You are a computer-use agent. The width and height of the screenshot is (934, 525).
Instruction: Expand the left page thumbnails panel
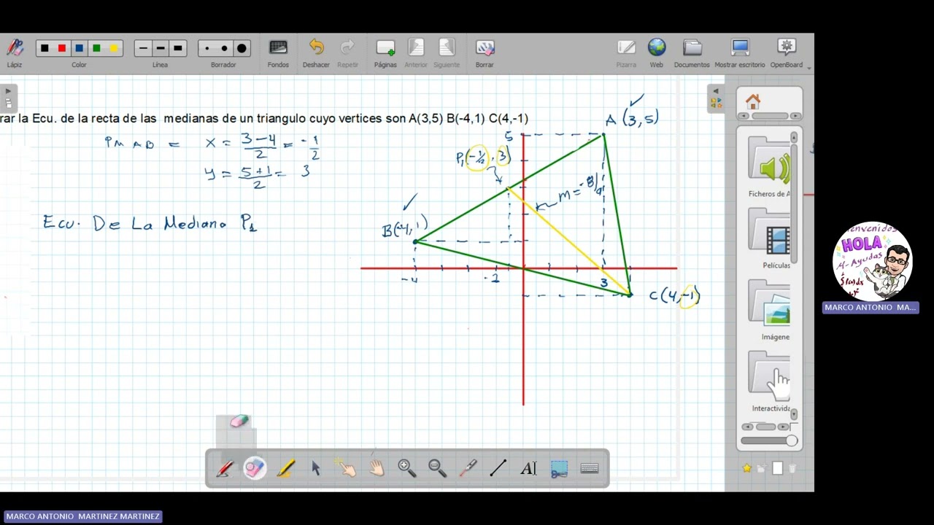pyautogui.click(x=8, y=92)
